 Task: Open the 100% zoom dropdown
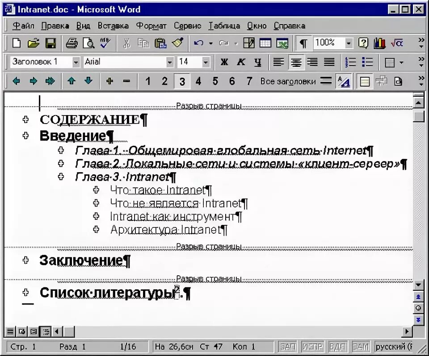(x=349, y=43)
